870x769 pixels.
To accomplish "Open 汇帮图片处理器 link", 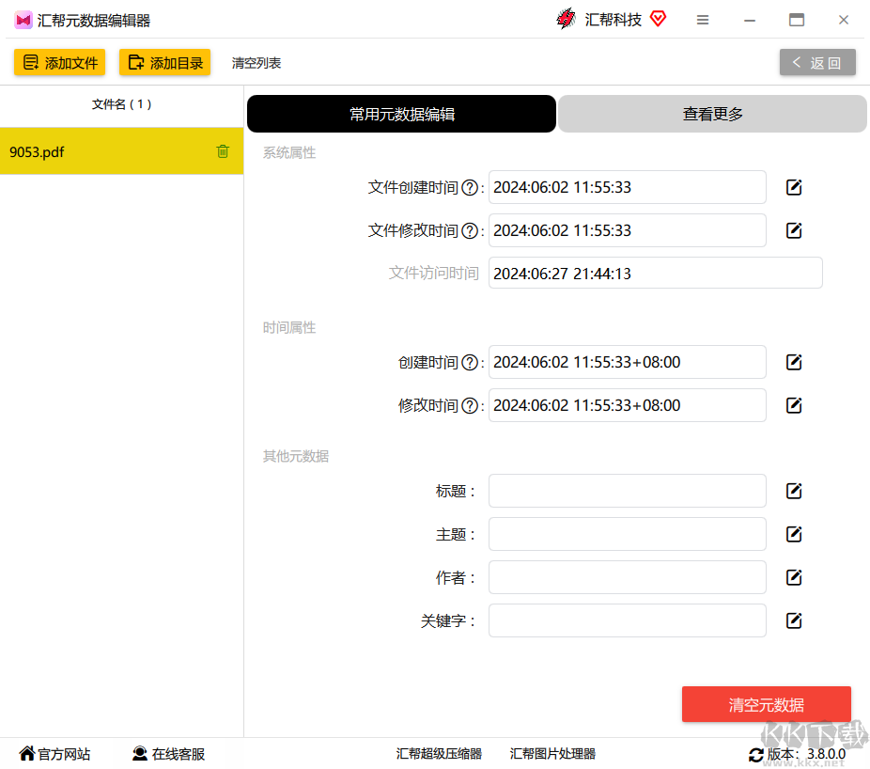I will [x=552, y=753].
